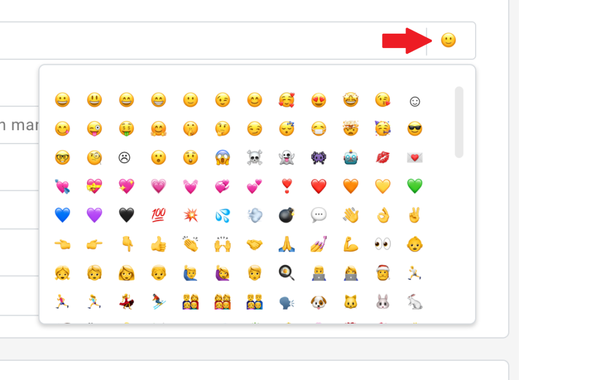Select the flexed biceps emoji

coord(351,244)
